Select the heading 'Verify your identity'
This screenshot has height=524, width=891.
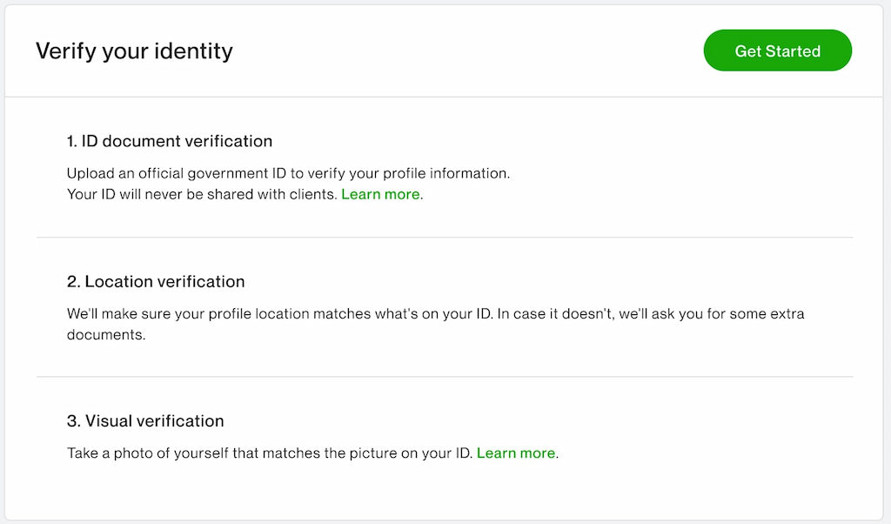click(x=134, y=50)
